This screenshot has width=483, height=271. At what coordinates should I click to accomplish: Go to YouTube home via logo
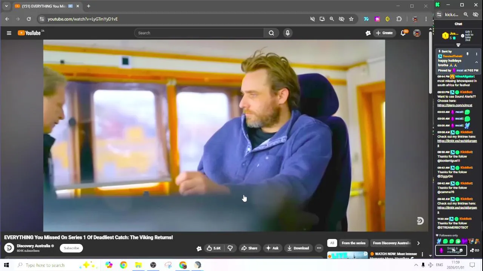[x=29, y=33]
